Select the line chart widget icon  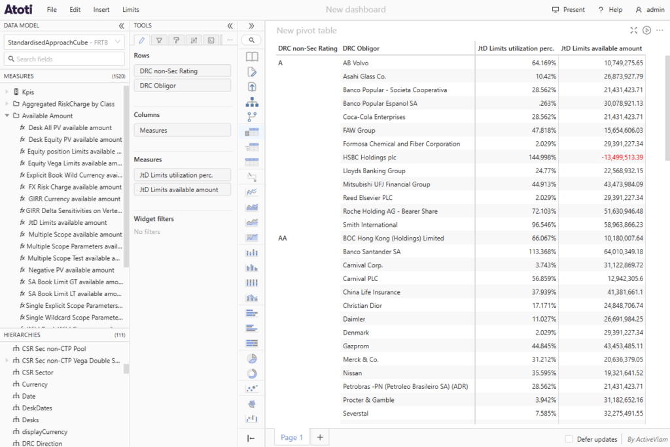[252, 192]
